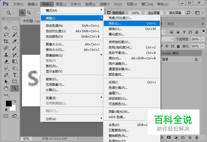The width and height of the screenshot is (207, 142).
Task: Add a new adjustment layer
Action: pyautogui.click(x=176, y=138)
